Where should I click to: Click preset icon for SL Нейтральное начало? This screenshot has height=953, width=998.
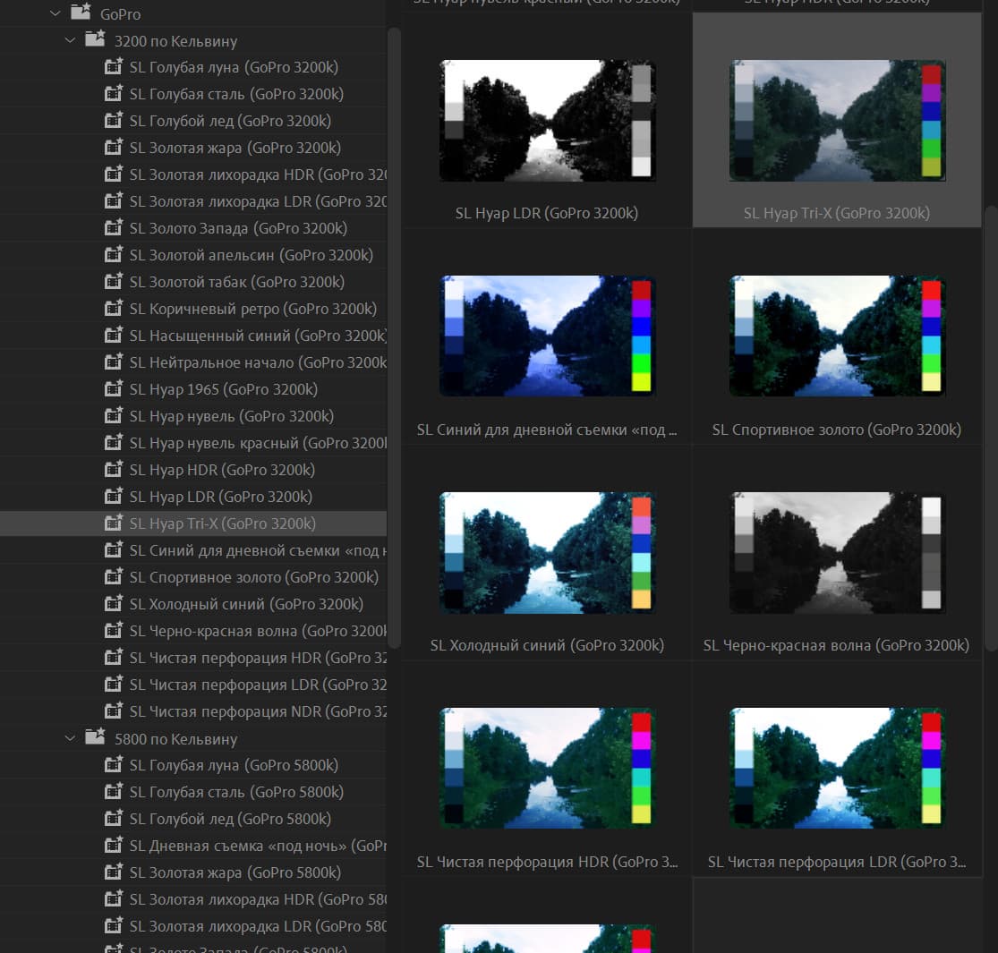pyautogui.click(x=114, y=362)
